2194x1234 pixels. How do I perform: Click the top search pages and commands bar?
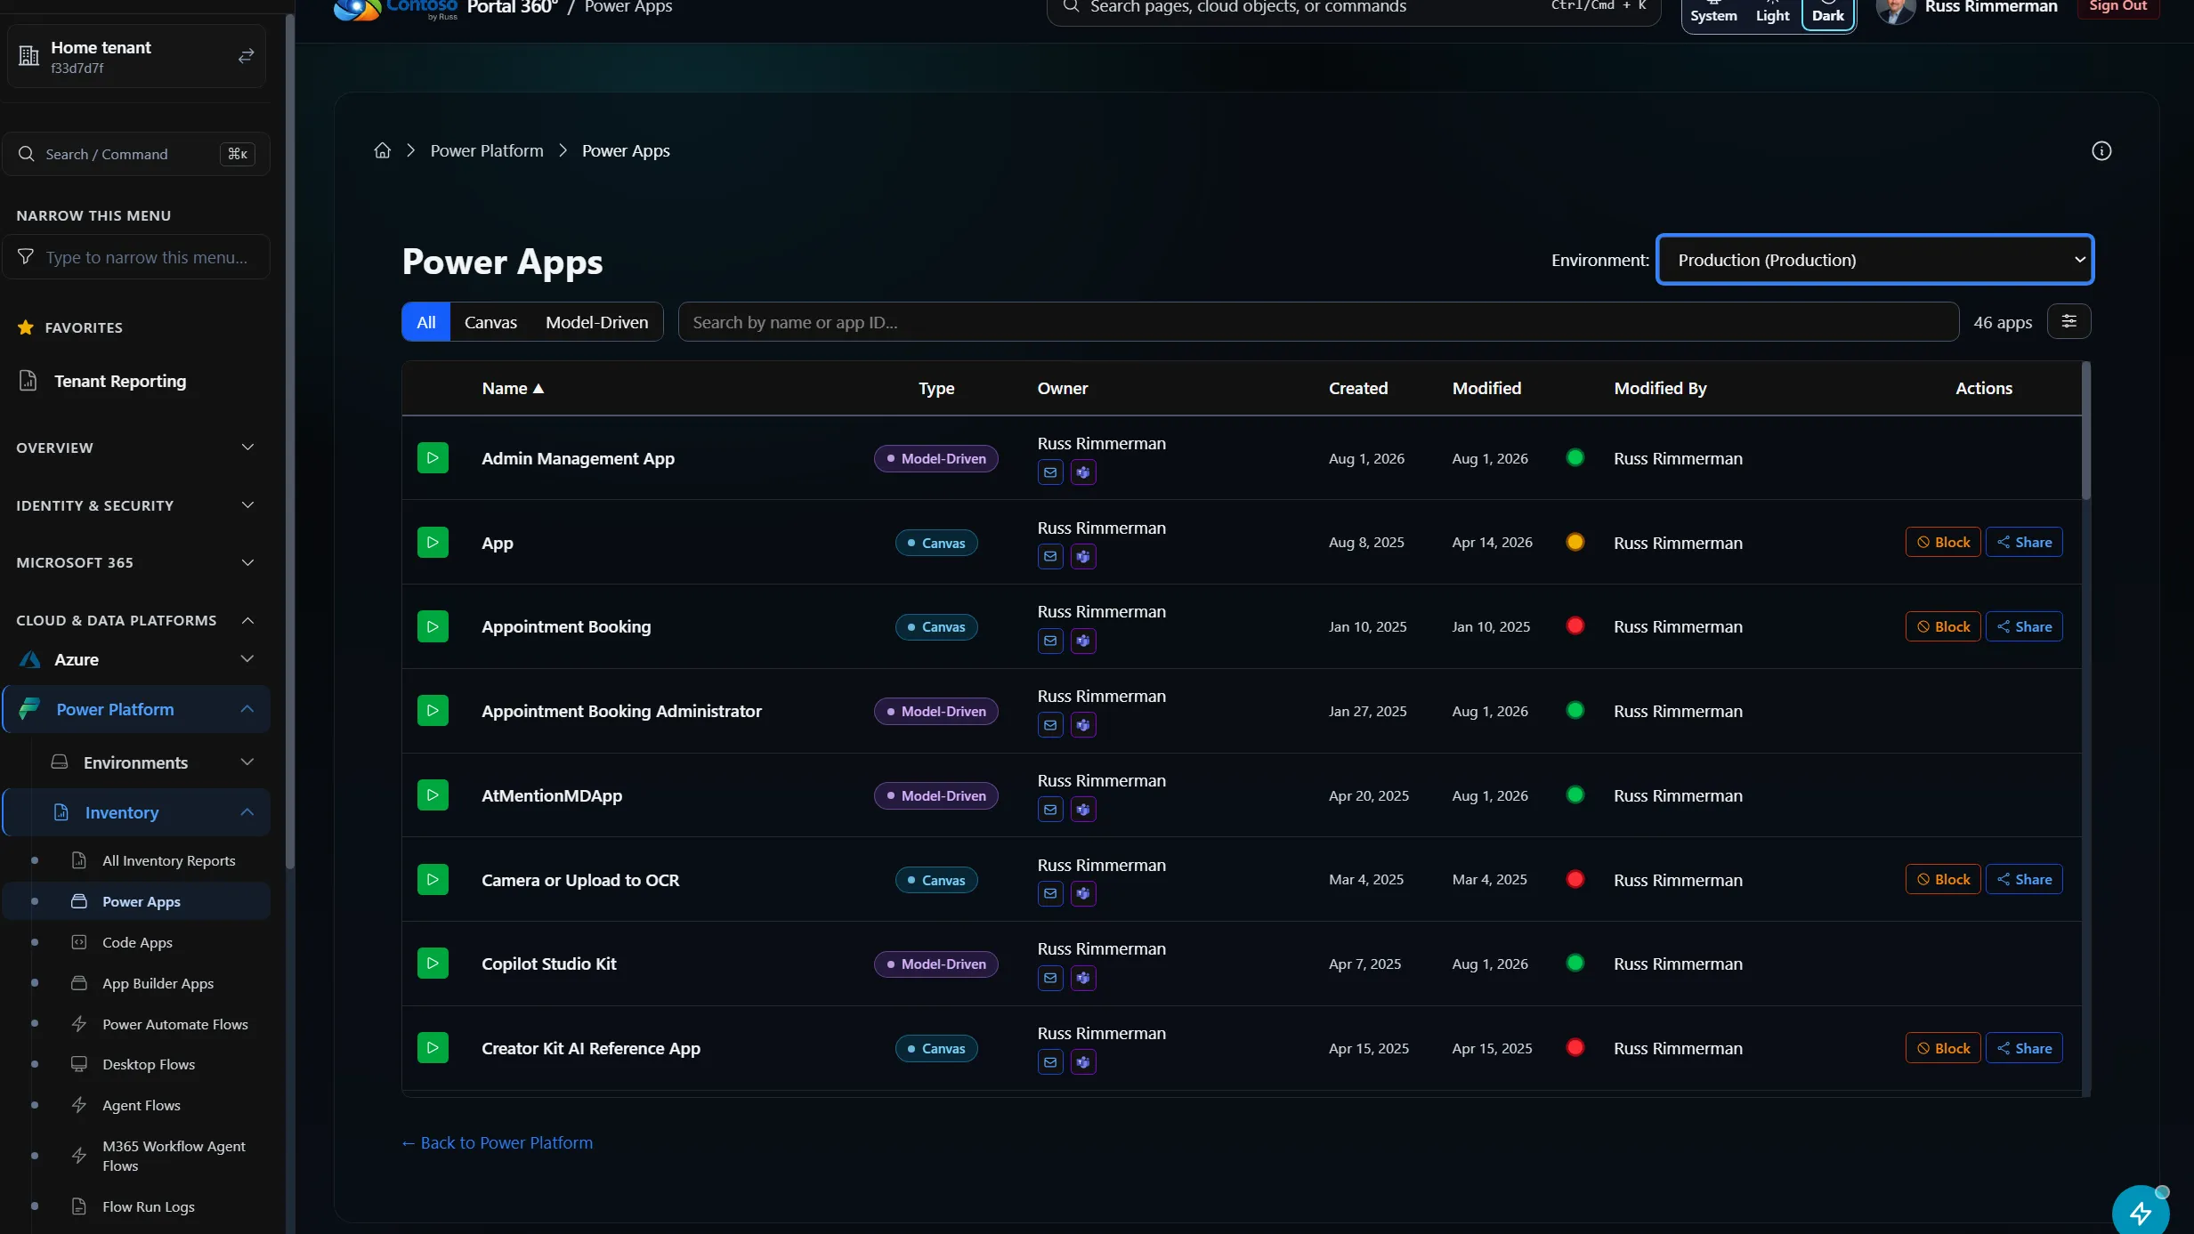point(1354,9)
